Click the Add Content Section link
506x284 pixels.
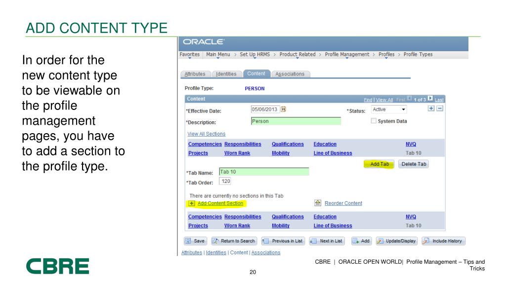coord(220,203)
